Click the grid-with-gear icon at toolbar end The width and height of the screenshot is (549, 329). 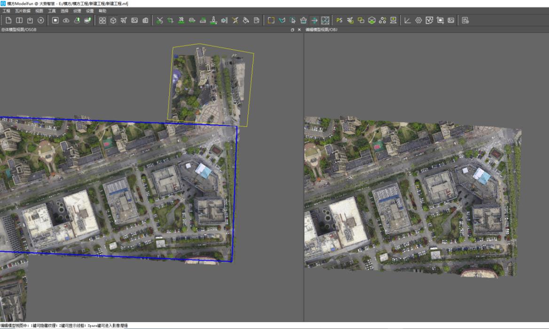pos(465,20)
